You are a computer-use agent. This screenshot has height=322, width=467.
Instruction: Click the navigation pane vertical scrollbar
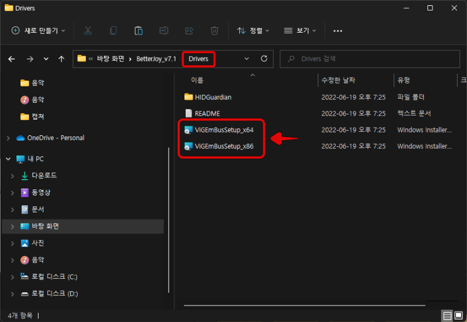[x=169, y=220]
